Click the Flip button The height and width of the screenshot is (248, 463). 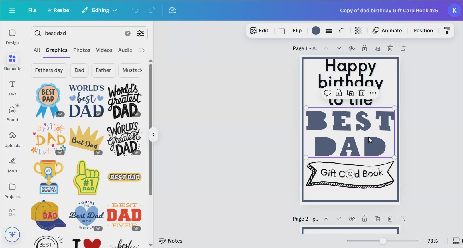pyautogui.click(x=297, y=31)
